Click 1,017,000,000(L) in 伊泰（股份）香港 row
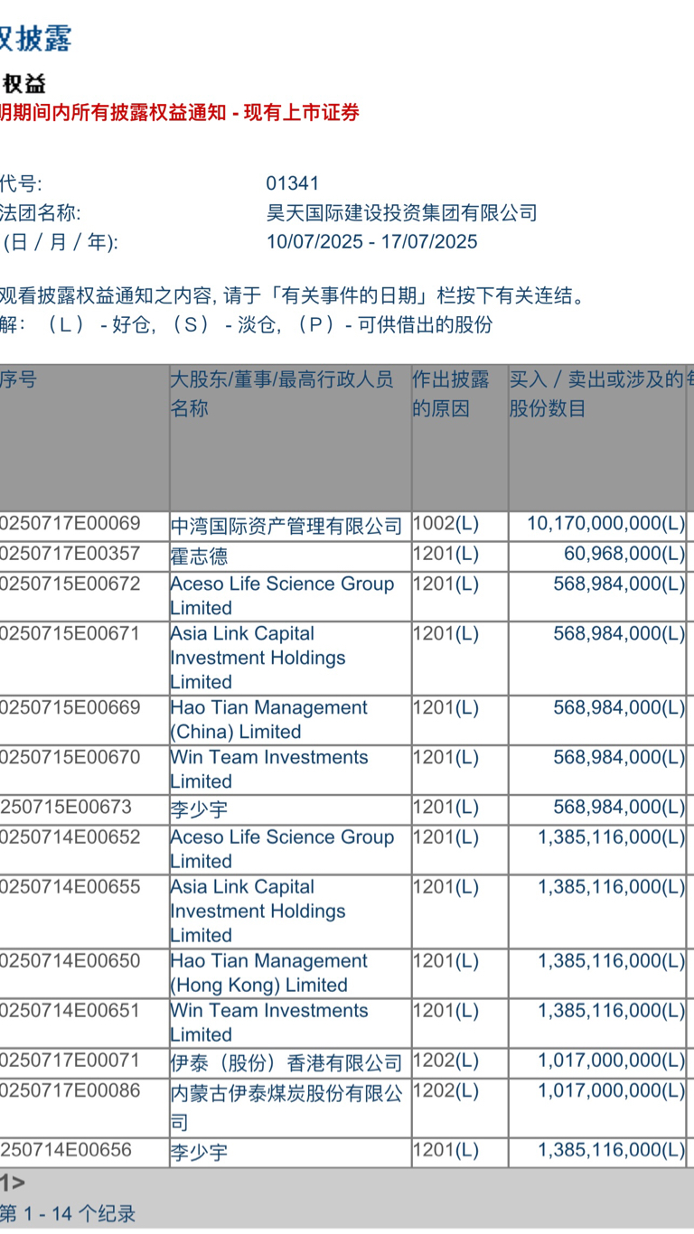This screenshot has height=1234, width=694. click(x=611, y=1060)
